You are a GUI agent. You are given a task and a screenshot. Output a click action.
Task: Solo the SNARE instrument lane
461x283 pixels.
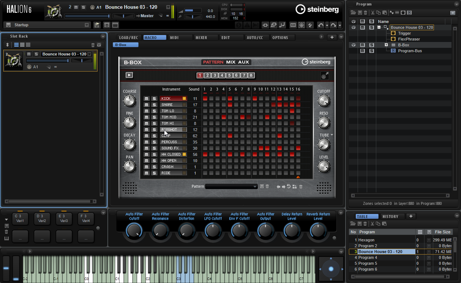(154, 105)
